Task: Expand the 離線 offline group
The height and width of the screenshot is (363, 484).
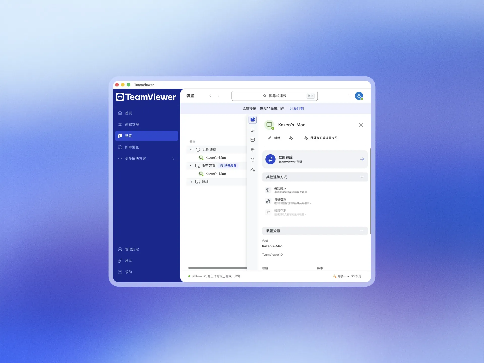Action: 191,182
